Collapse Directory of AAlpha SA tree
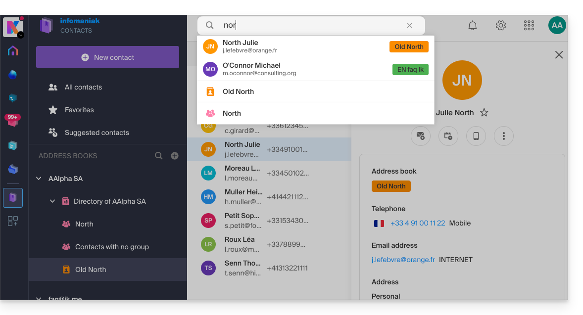Image resolution: width=583 pixels, height=315 pixels. tap(52, 201)
